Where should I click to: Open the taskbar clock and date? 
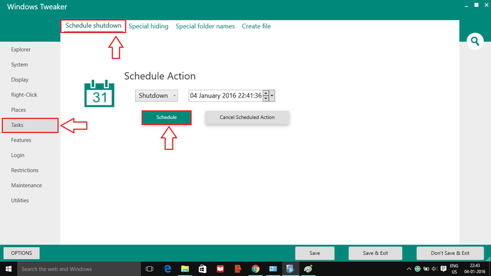[x=474, y=269]
